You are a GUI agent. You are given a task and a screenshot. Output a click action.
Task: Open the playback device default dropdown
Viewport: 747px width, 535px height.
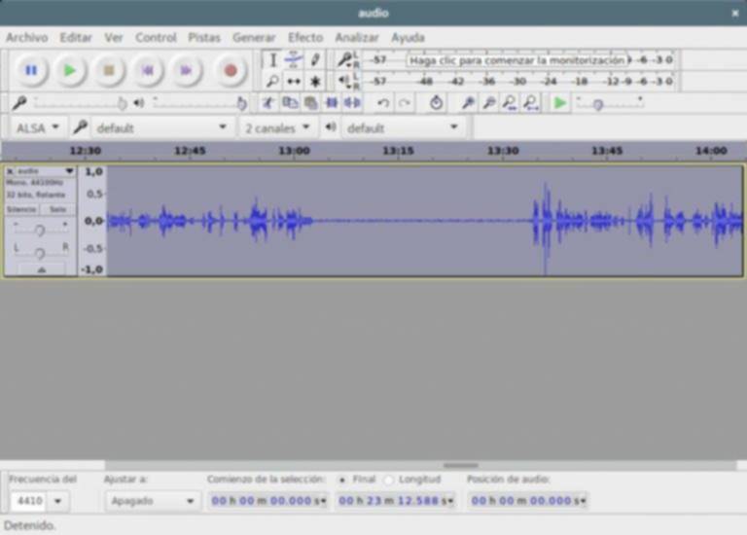tap(403, 127)
